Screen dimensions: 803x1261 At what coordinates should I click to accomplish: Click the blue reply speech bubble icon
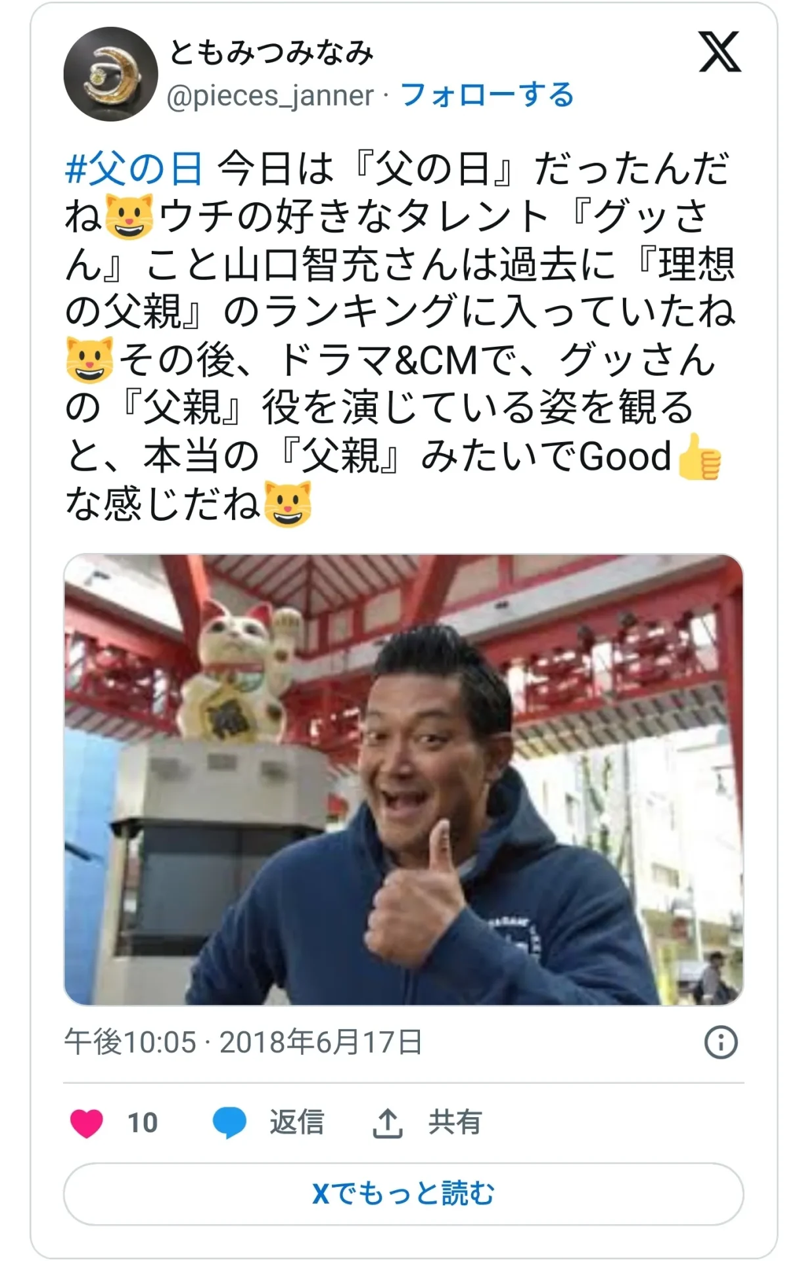229,1122
